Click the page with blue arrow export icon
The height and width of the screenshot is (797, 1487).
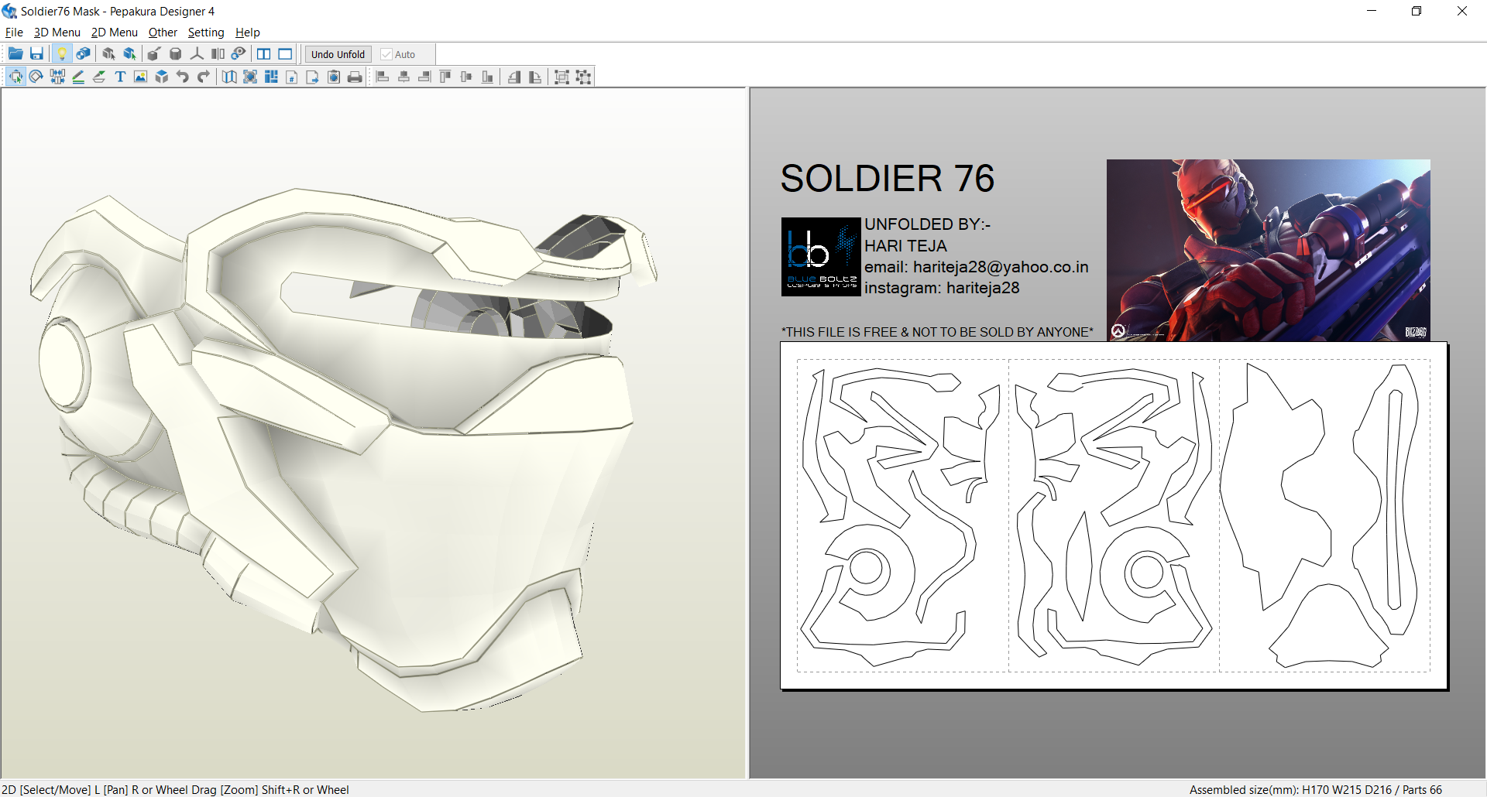[313, 77]
